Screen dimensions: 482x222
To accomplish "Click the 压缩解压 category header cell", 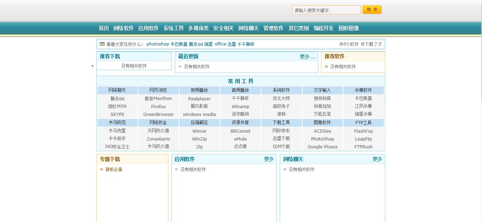I will 199,123.
